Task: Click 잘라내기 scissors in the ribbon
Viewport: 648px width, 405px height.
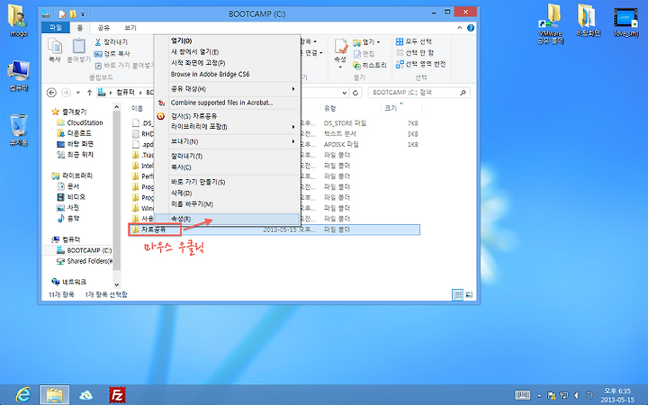Action: [112, 42]
